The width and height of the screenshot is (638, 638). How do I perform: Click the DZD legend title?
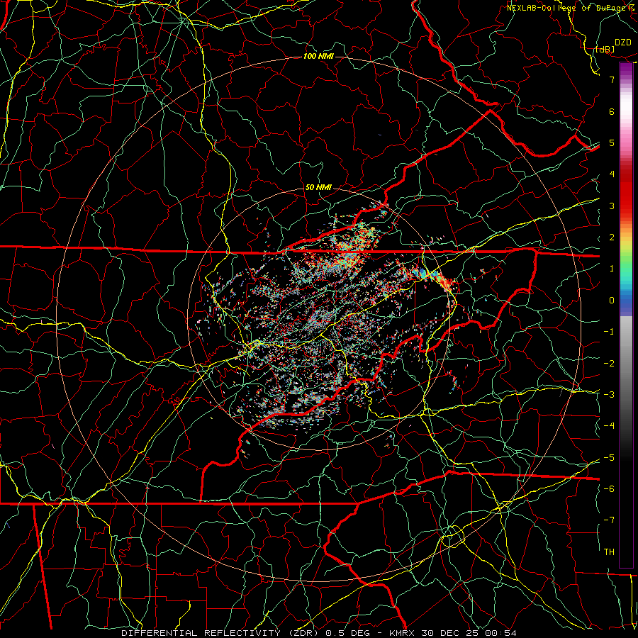(623, 43)
